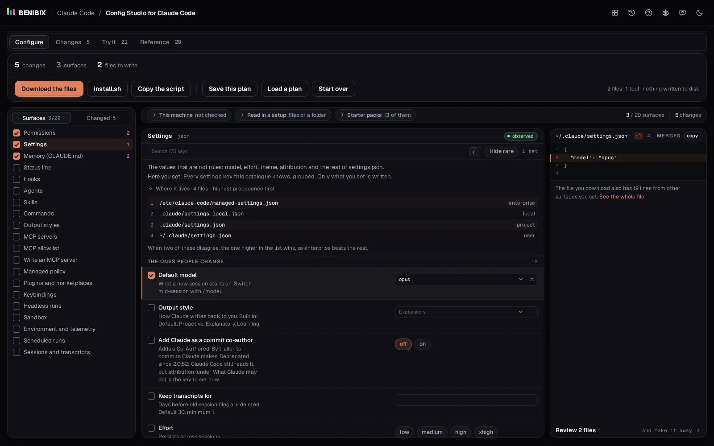Clear the Default model value with X
This screenshot has width=714, height=446.
531,279
